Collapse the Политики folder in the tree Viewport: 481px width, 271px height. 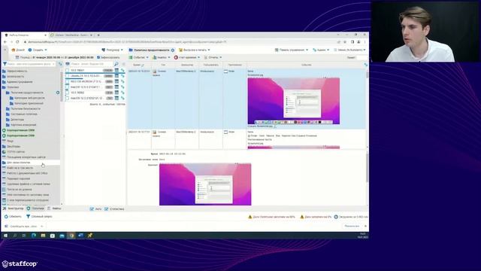pos(11,87)
